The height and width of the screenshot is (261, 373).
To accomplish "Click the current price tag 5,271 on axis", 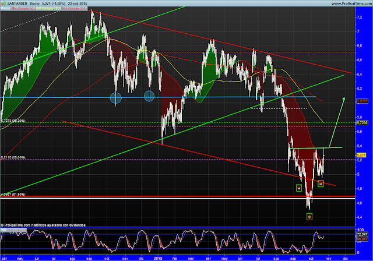I will pyautogui.click(x=361, y=155).
